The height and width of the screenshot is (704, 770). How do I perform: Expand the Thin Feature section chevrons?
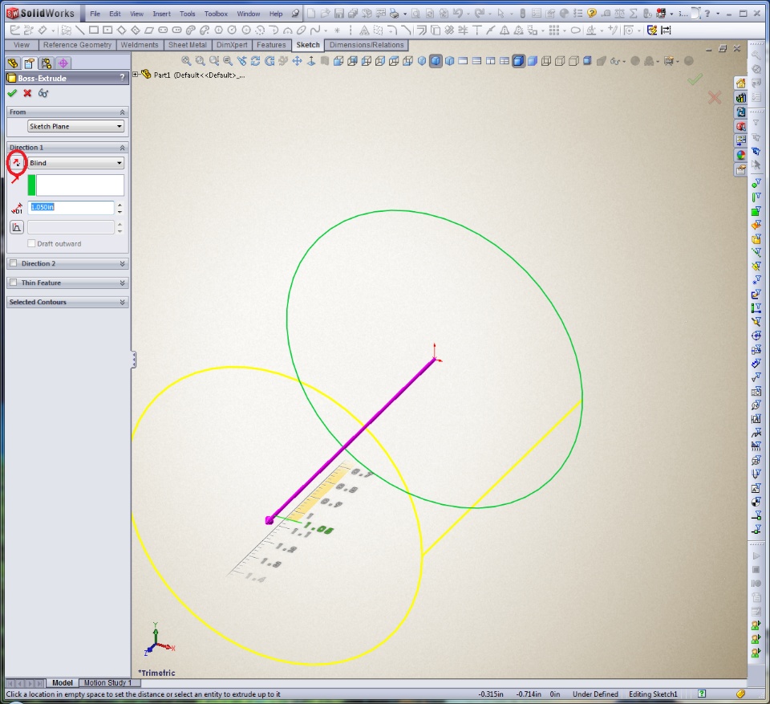point(122,283)
